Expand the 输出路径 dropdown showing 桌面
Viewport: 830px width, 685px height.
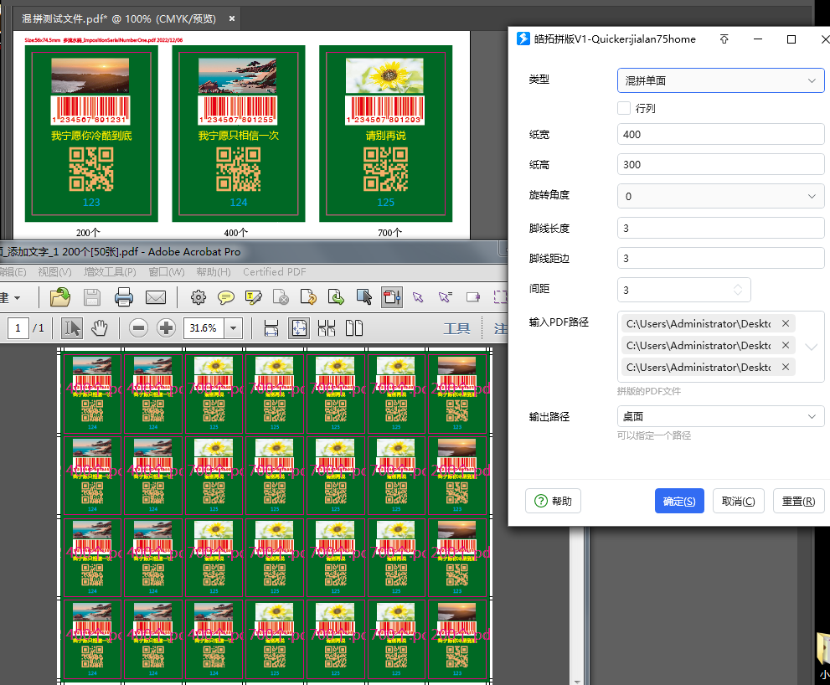pos(720,417)
